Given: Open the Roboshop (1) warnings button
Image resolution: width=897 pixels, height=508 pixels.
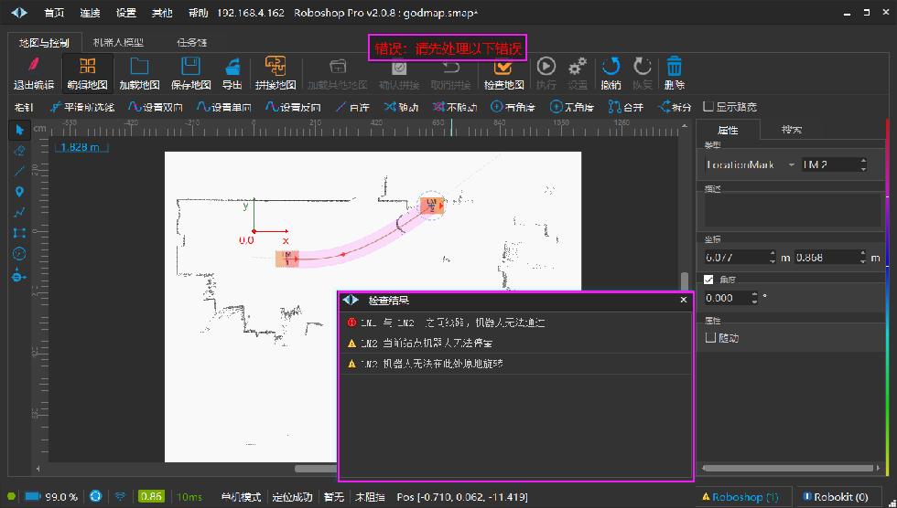Looking at the screenshot, I should 740,497.
